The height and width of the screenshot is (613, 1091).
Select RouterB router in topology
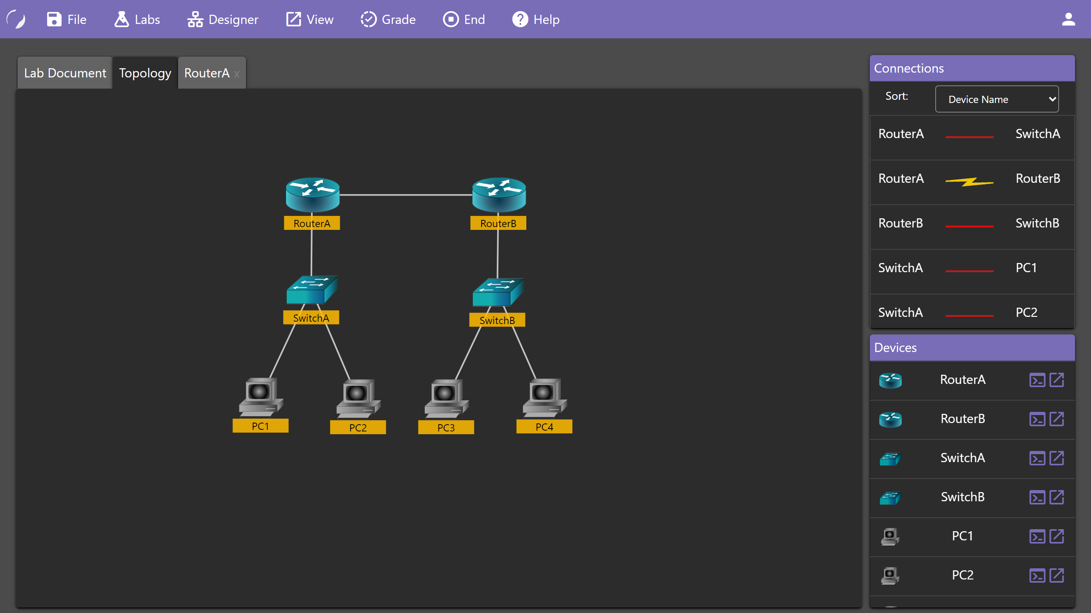tap(498, 195)
